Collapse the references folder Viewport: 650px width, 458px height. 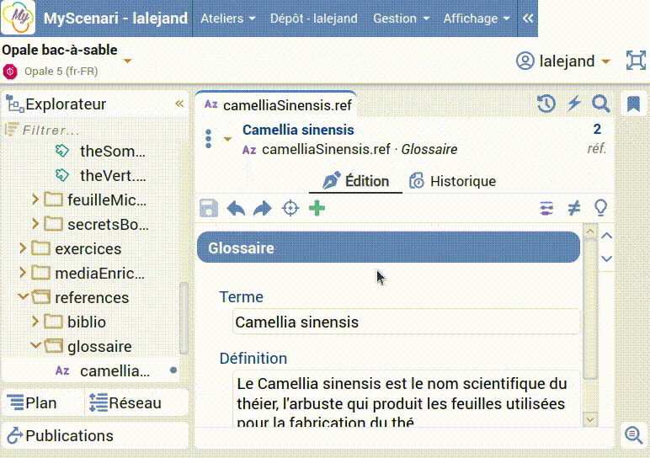click(23, 297)
